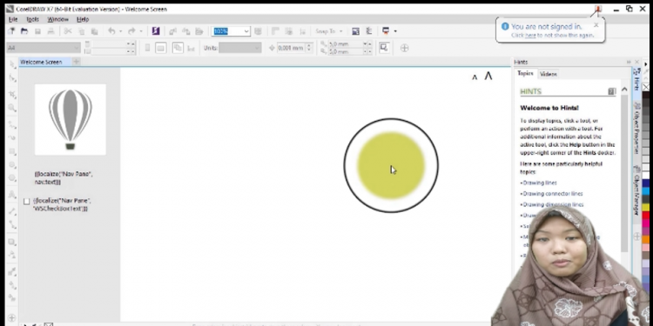Open the zoom level dropdown
The image size is (653, 326).
tap(246, 31)
